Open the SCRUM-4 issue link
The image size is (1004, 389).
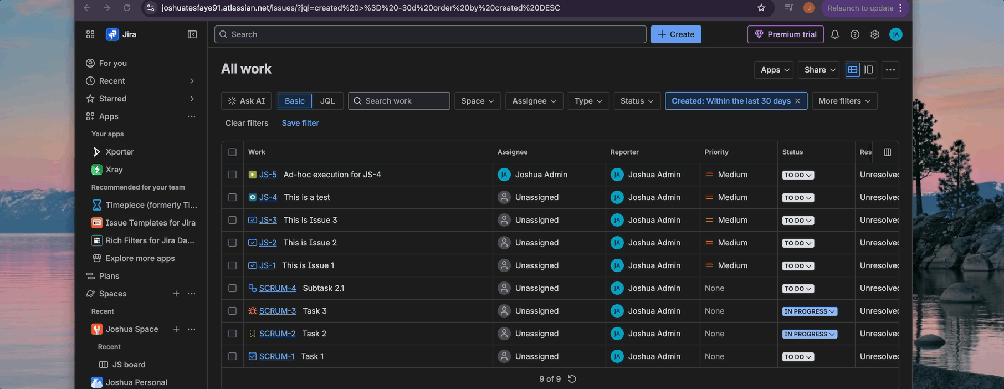pyautogui.click(x=277, y=288)
